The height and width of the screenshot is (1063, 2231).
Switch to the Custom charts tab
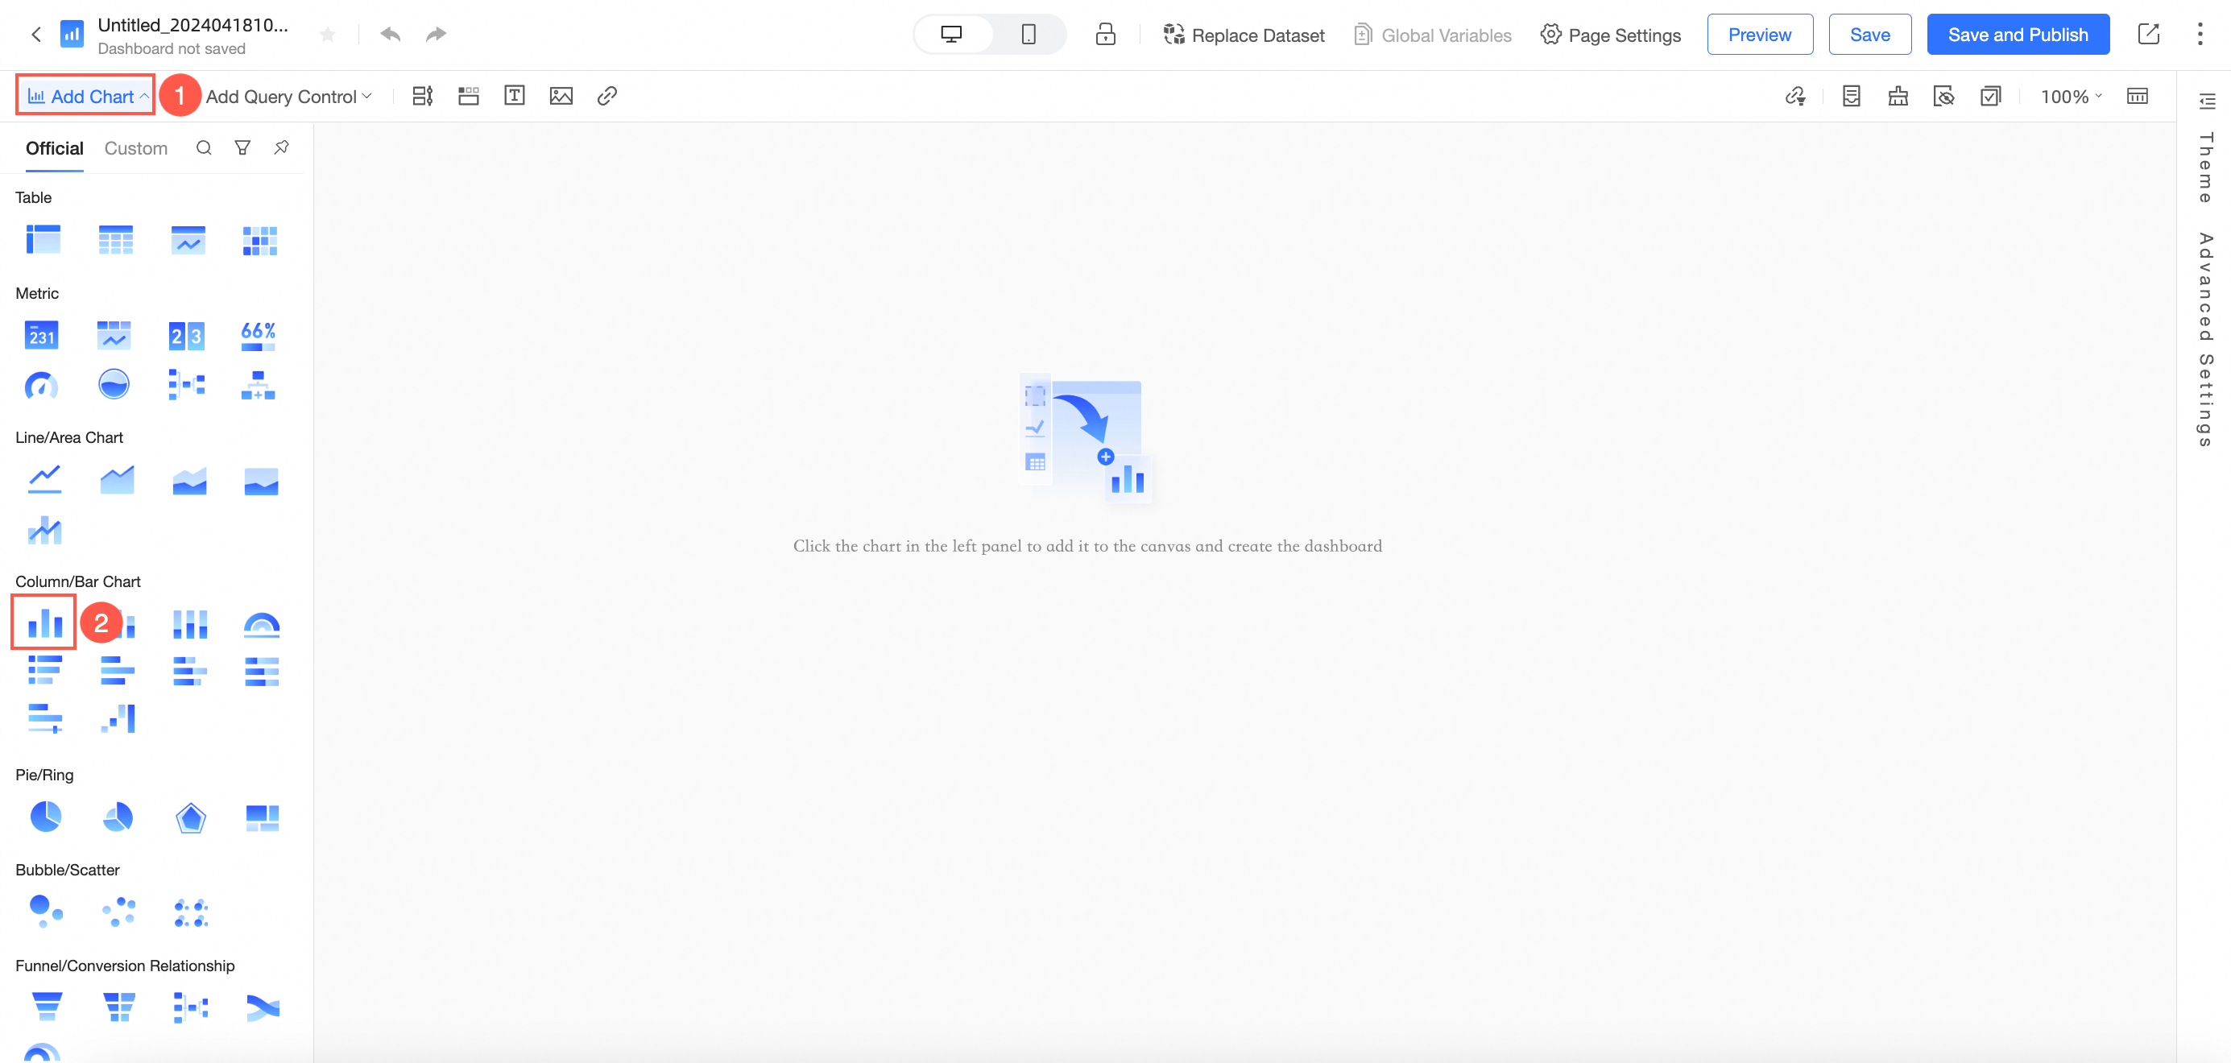click(136, 149)
